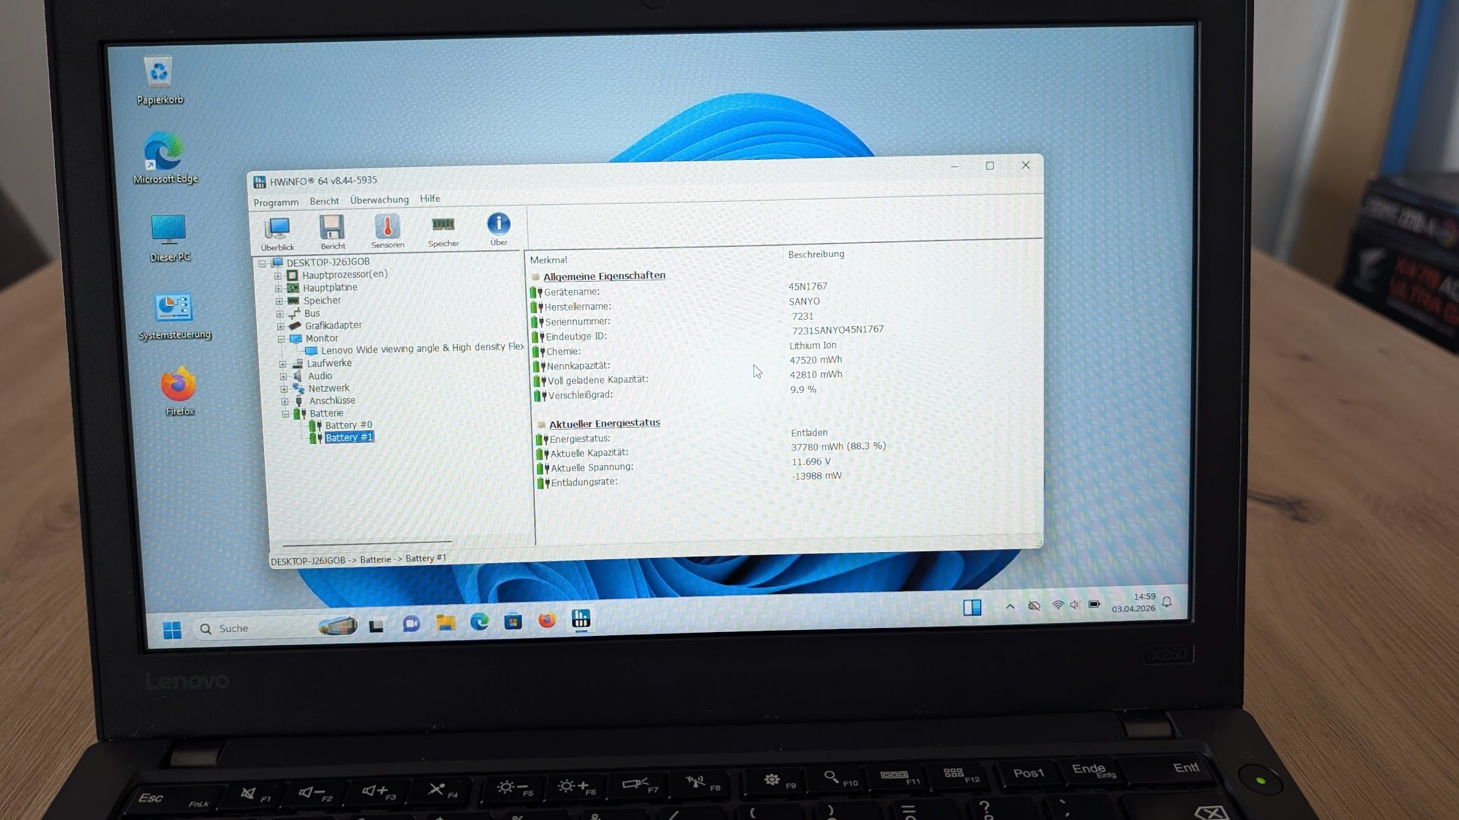Select the Microsoft Edge desktop shortcut
Screen dimensions: 1459x820
[165, 158]
